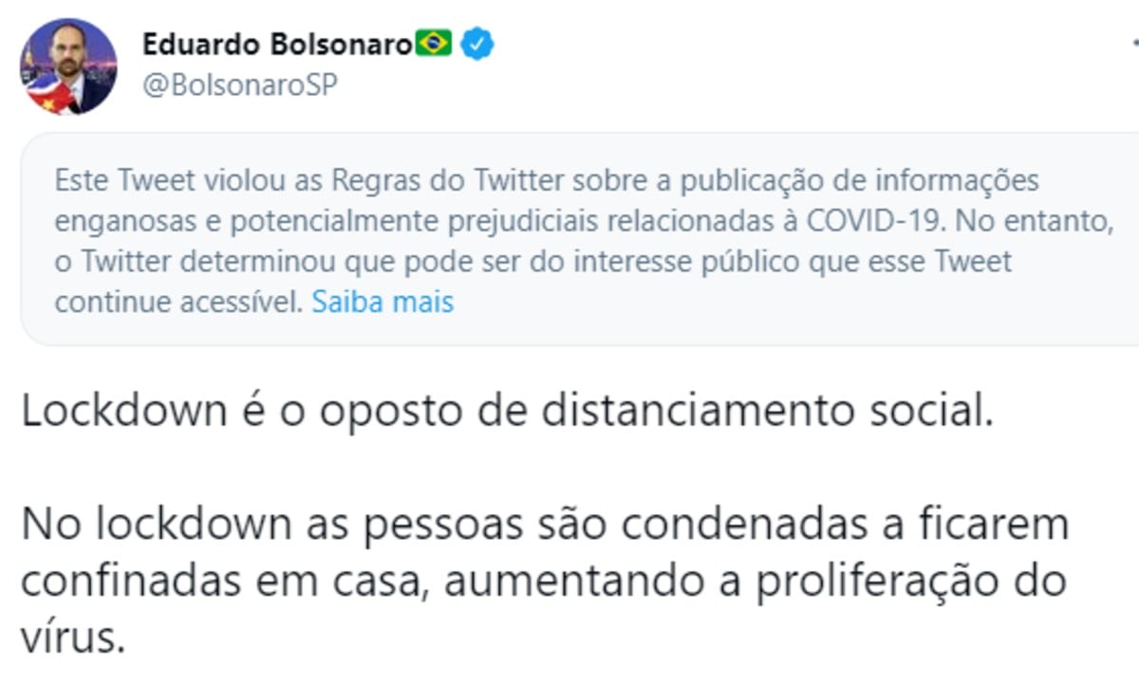Click the final word 'vírus.' of tweet
The width and height of the screenshot is (1139, 683).
click(72, 637)
